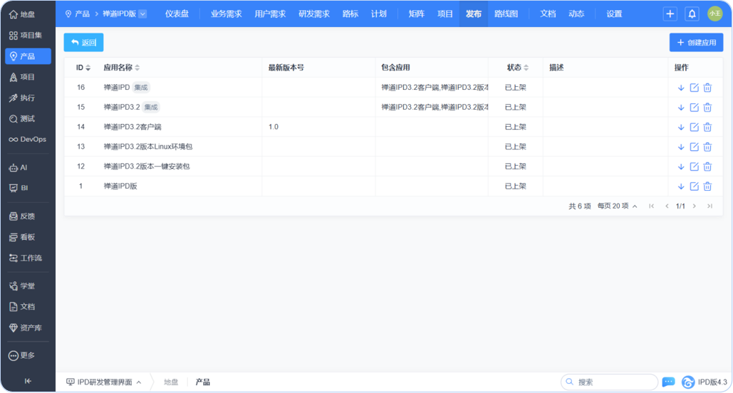Delete the 禅道IPD3.2版本一键安装包 application
The height and width of the screenshot is (393, 733).
click(x=707, y=167)
